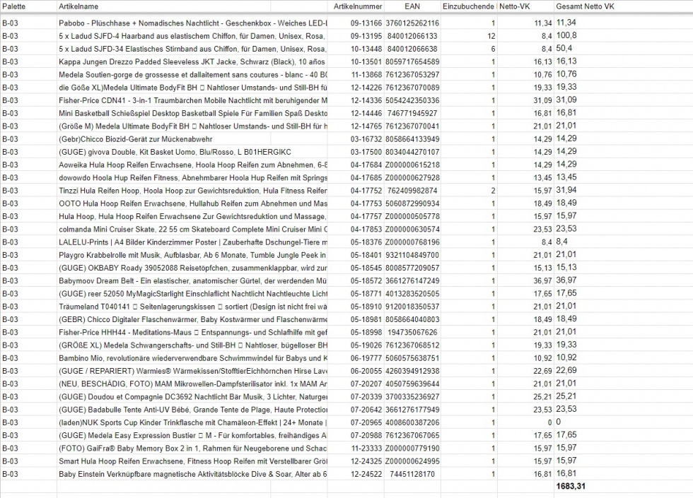
Task: Click article number 11-23333
Action: coord(366,448)
